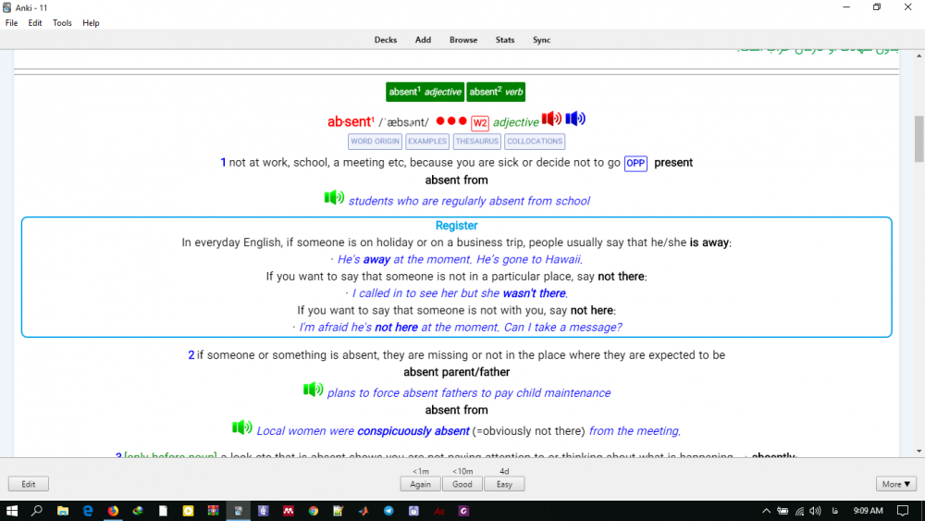Show hidden system tray icons
Image resolution: width=925 pixels, height=521 pixels.
766,511
